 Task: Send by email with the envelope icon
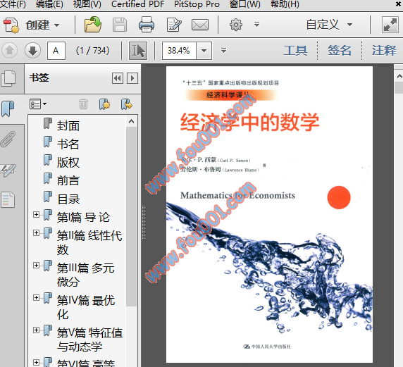pyautogui.click(x=200, y=25)
